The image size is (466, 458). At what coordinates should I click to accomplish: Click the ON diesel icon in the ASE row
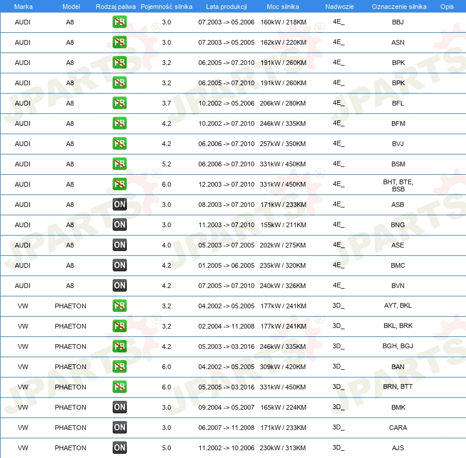point(120,245)
